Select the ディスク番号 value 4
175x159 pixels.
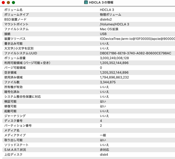pyautogui.click(x=101, y=121)
